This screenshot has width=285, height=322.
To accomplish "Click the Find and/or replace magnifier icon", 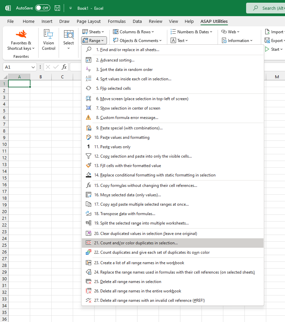I will [x=89, y=49].
